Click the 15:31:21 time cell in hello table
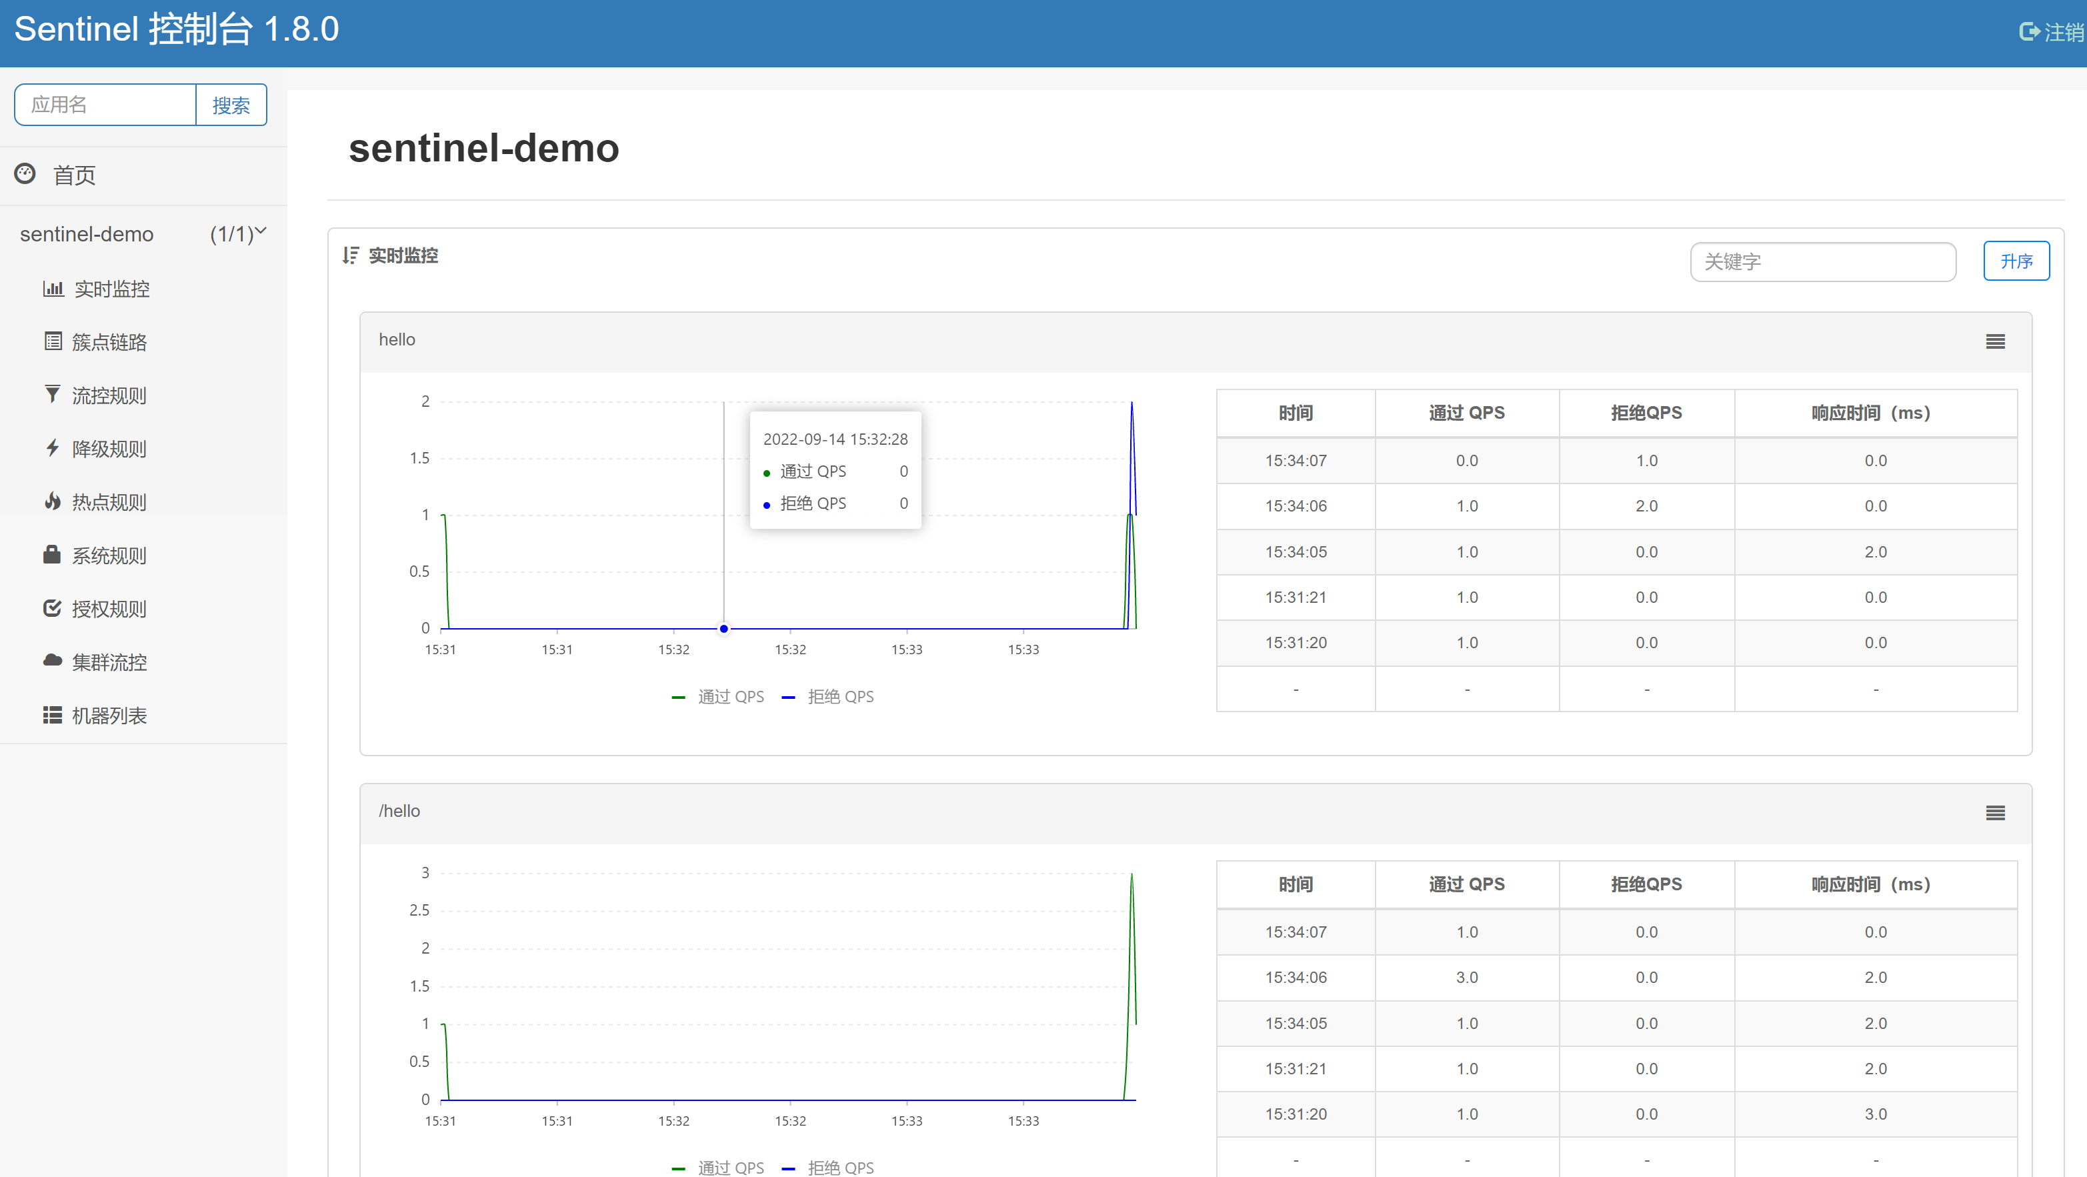The width and height of the screenshot is (2087, 1177). click(x=1296, y=598)
